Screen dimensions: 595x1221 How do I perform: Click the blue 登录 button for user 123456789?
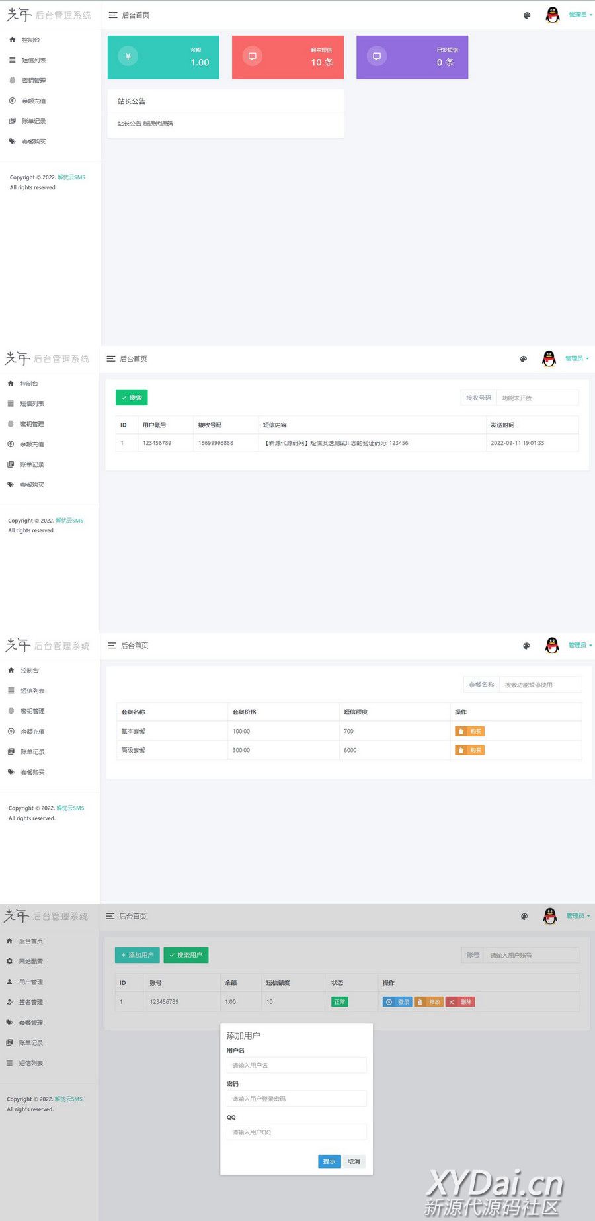(397, 1002)
